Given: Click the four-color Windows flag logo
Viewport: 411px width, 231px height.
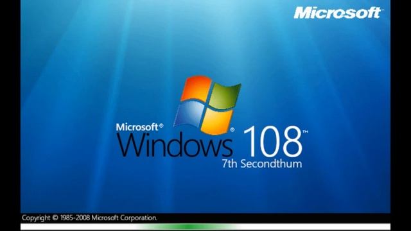Looking at the screenshot, I should click(x=207, y=105).
